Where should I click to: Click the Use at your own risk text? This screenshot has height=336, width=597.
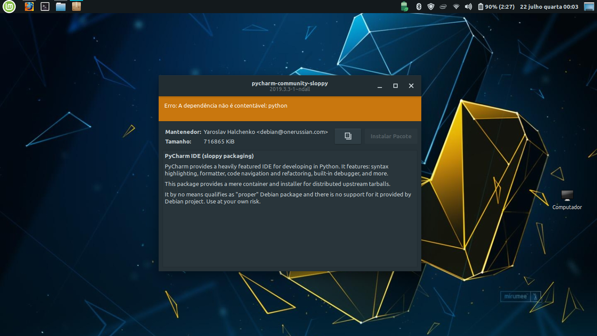233,202
